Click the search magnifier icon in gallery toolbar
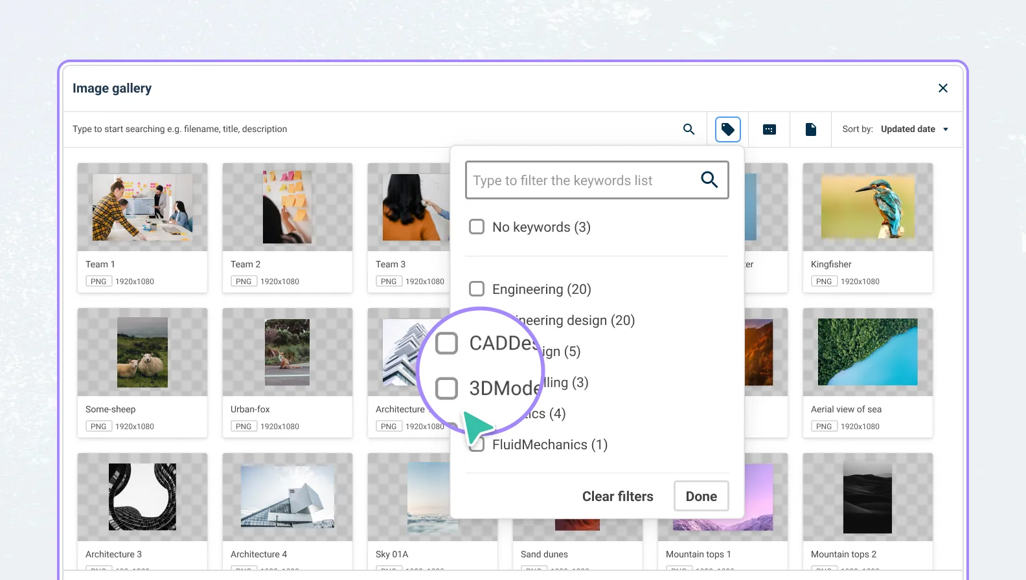The height and width of the screenshot is (580, 1026). [x=689, y=129]
